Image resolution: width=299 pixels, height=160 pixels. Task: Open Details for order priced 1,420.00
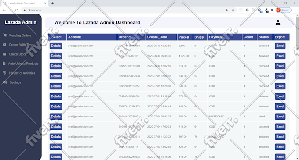56,56
